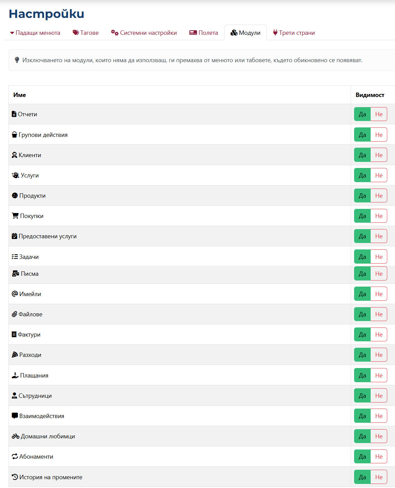Disable the Домашни любимци module
395x488 pixels.
pyautogui.click(x=379, y=436)
